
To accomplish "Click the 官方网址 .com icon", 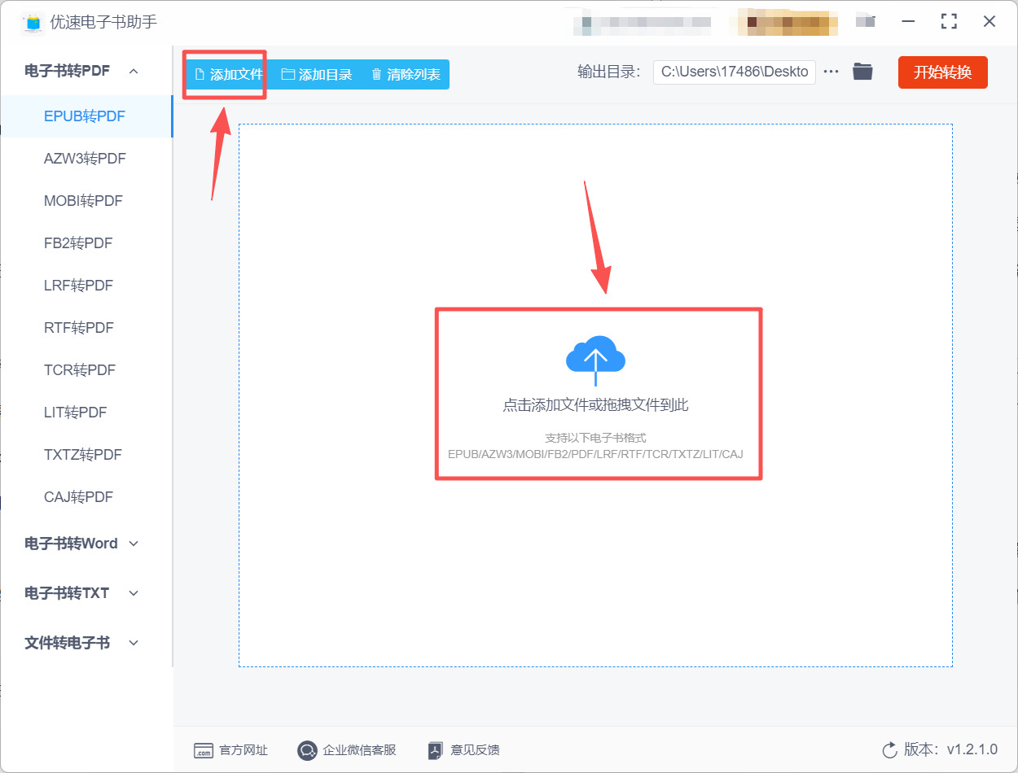I will pyautogui.click(x=203, y=750).
